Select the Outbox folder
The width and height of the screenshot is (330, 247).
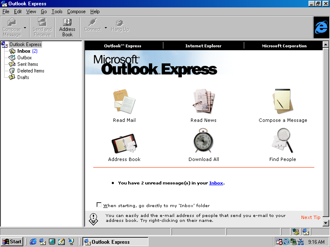point(24,58)
